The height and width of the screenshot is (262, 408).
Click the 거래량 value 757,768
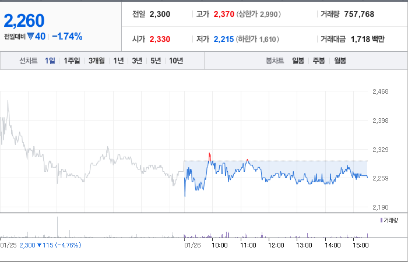[359, 14]
